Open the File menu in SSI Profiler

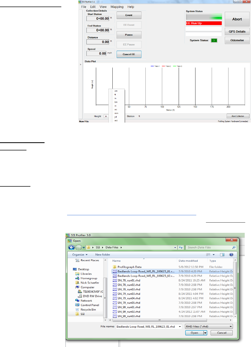(84, 7)
